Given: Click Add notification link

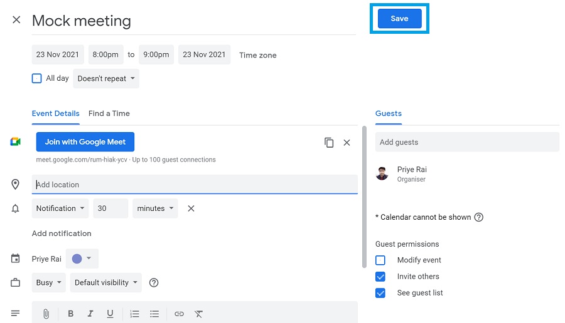Looking at the screenshot, I should (62, 233).
